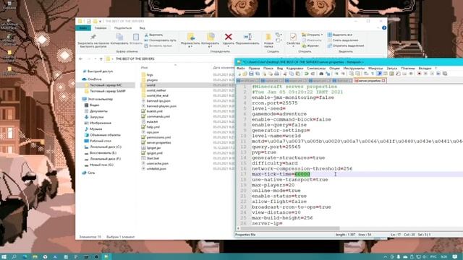This screenshot has height=260, width=463.
Task: Go up one folder with Explorer up arrow
Action: [x=101, y=59]
